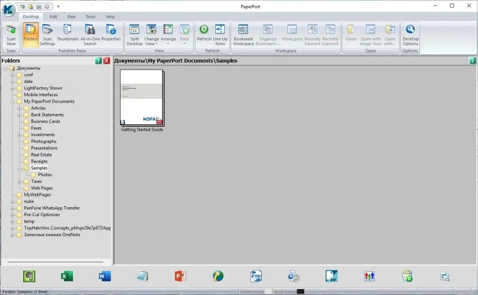Screen dimensions: 478x295
Task: Refresh the desktop view
Action: (204, 33)
